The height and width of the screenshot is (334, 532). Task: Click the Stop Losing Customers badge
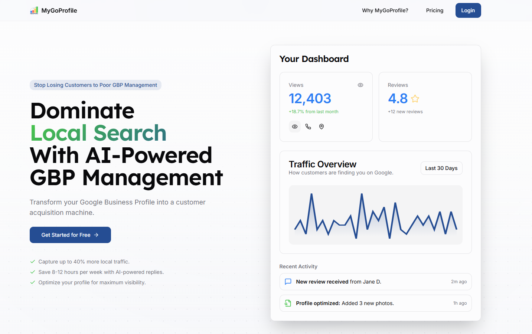click(x=95, y=85)
